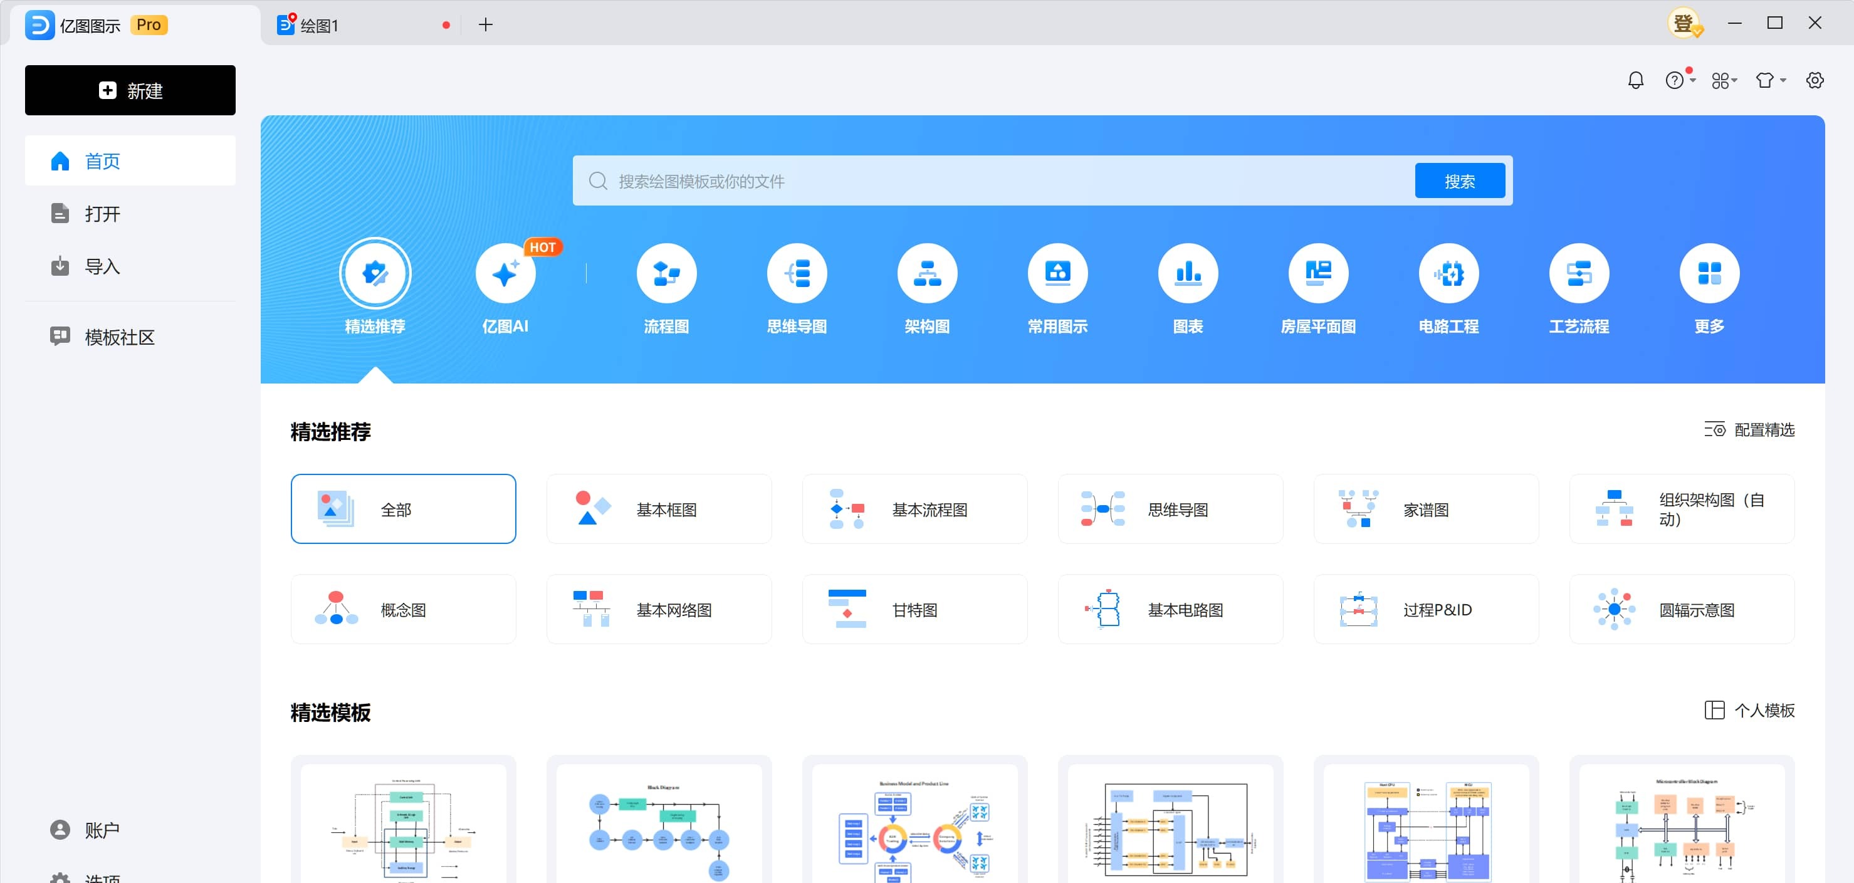The image size is (1854, 883).
Task: Choose the 基本流程图 card
Action: pos(914,509)
